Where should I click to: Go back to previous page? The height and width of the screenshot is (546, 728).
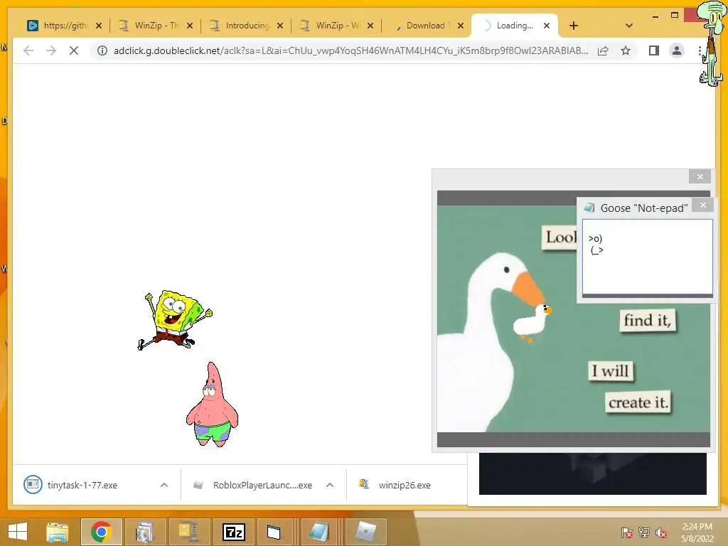click(x=28, y=50)
